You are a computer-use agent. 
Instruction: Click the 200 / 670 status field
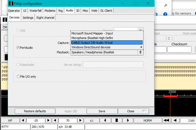pos(44,127)
